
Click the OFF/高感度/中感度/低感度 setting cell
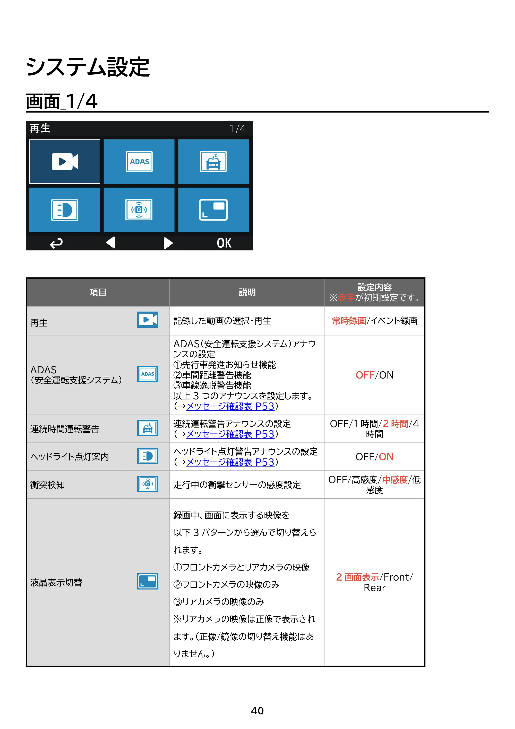point(374,485)
